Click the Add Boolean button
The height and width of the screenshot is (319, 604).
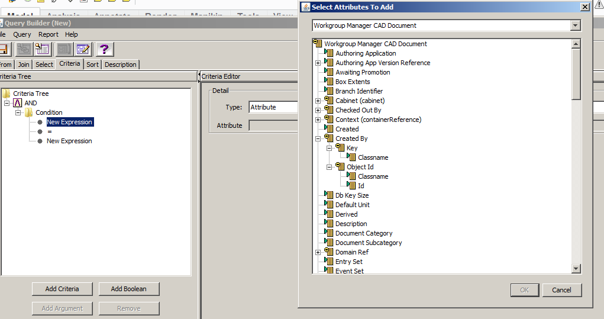(128, 289)
